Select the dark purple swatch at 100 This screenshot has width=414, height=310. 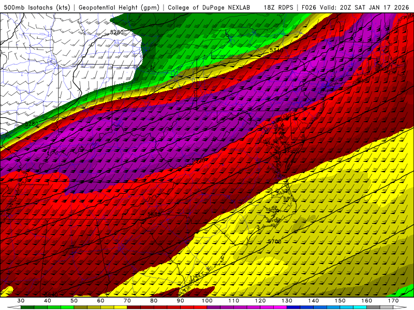tap(214, 307)
